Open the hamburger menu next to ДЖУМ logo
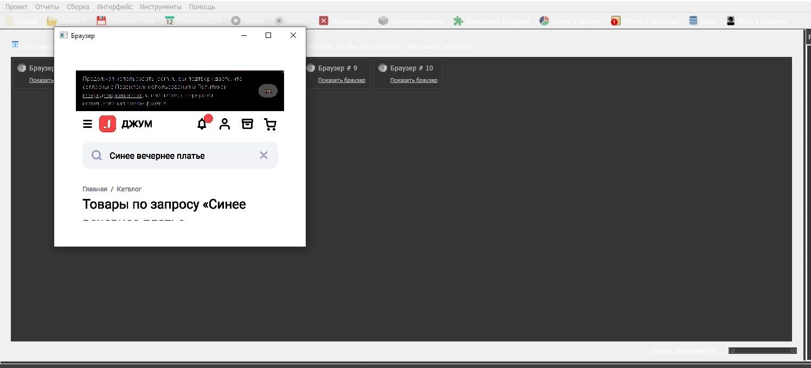This screenshot has height=368, width=811. point(87,124)
